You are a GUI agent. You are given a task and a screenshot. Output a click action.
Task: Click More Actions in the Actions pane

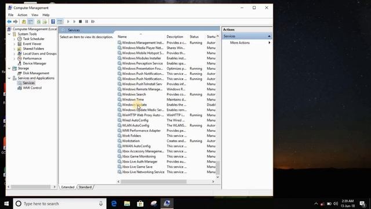click(x=240, y=42)
